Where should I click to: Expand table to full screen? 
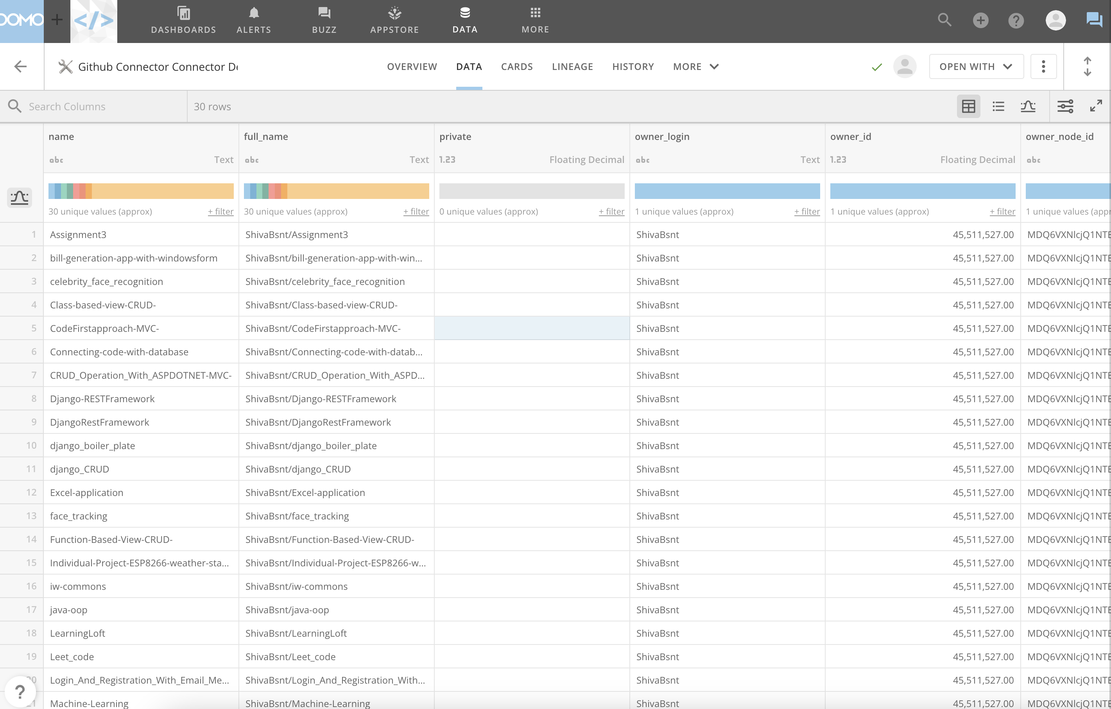tap(1096, 106)
